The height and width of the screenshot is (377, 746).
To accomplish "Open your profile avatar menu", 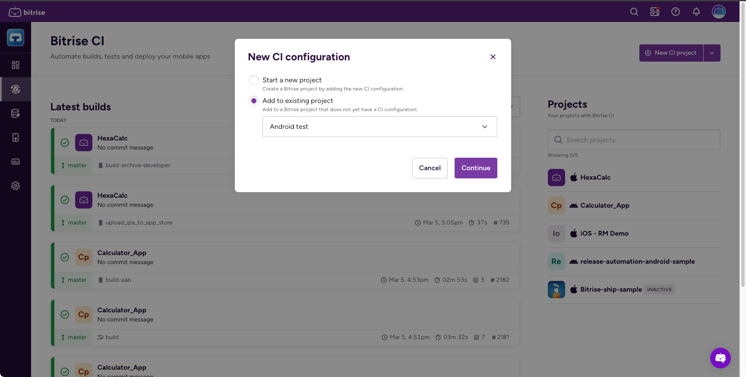I will [718, 12].
